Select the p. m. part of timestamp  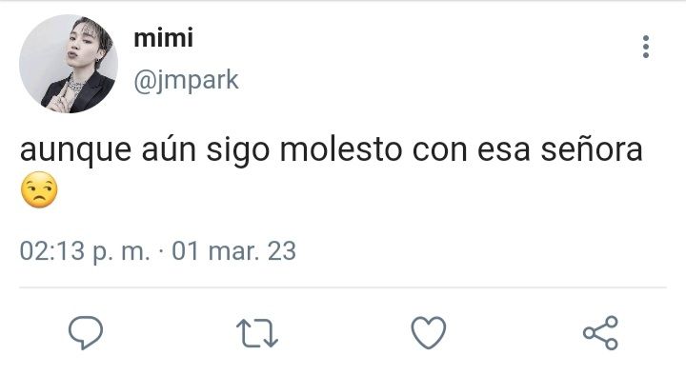click(121, 252)
